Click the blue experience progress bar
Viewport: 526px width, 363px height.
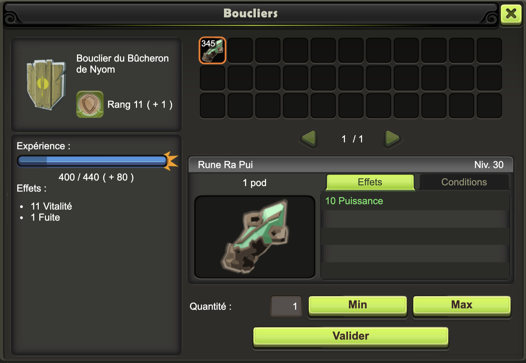(x=92, y=160)
